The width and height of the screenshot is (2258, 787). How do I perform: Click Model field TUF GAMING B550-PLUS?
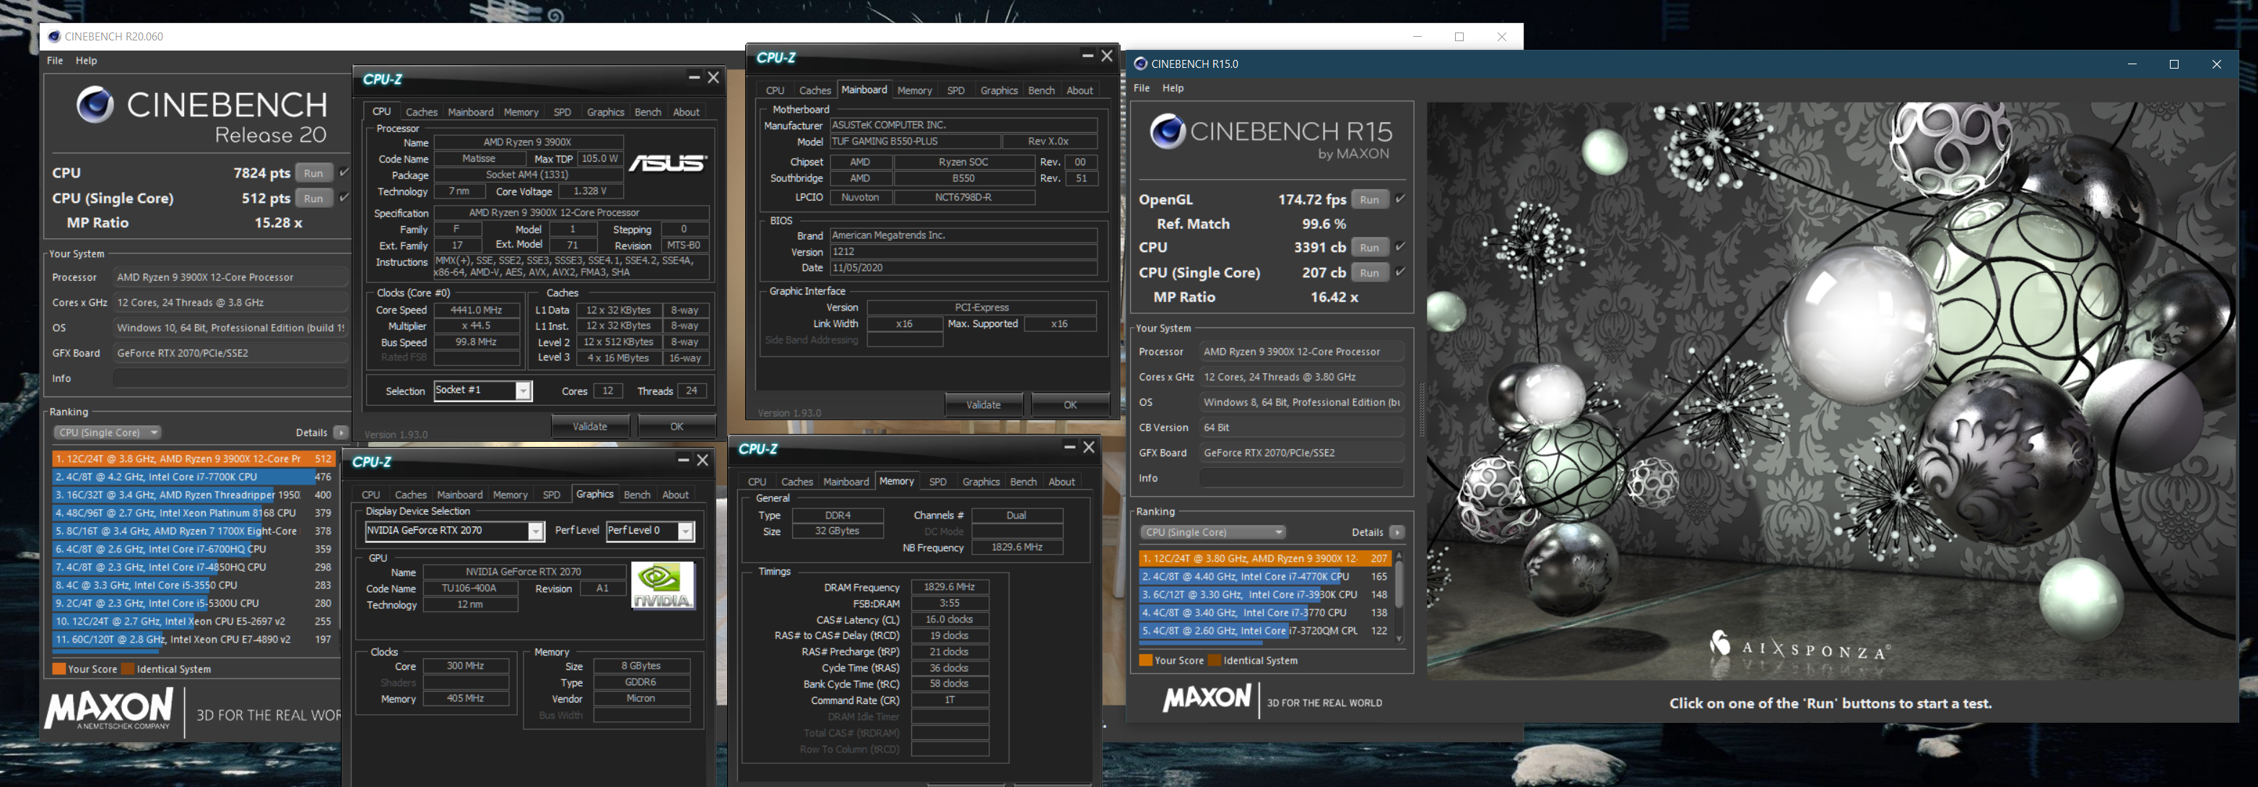click(915, 141)
